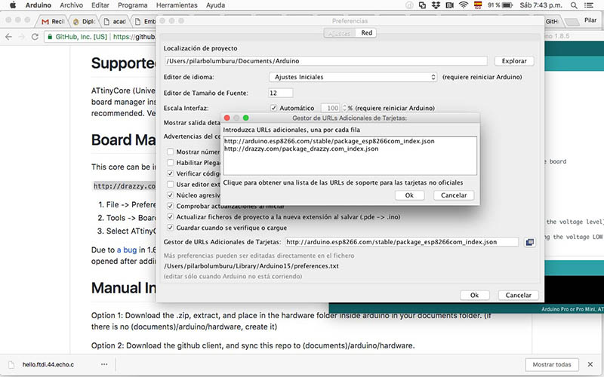Toggle Usar editor externo checkbox
The width and height of the screenshot is (604, 377).
(x=171, y=184)
